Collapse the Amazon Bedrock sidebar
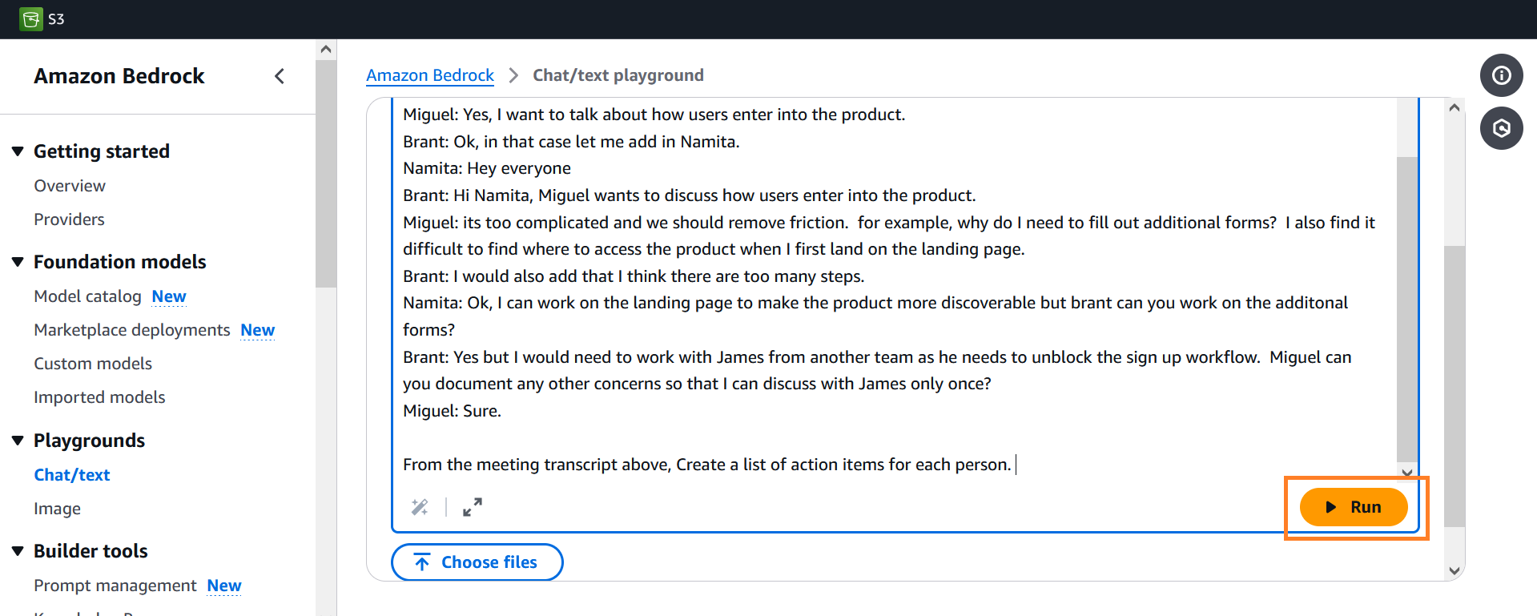 click(x=280, y=76)
